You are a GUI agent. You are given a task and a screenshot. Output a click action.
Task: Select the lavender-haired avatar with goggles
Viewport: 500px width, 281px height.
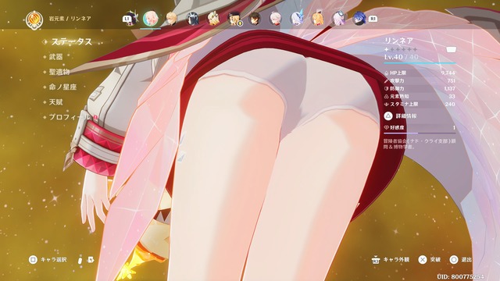[x=338, y=19]
